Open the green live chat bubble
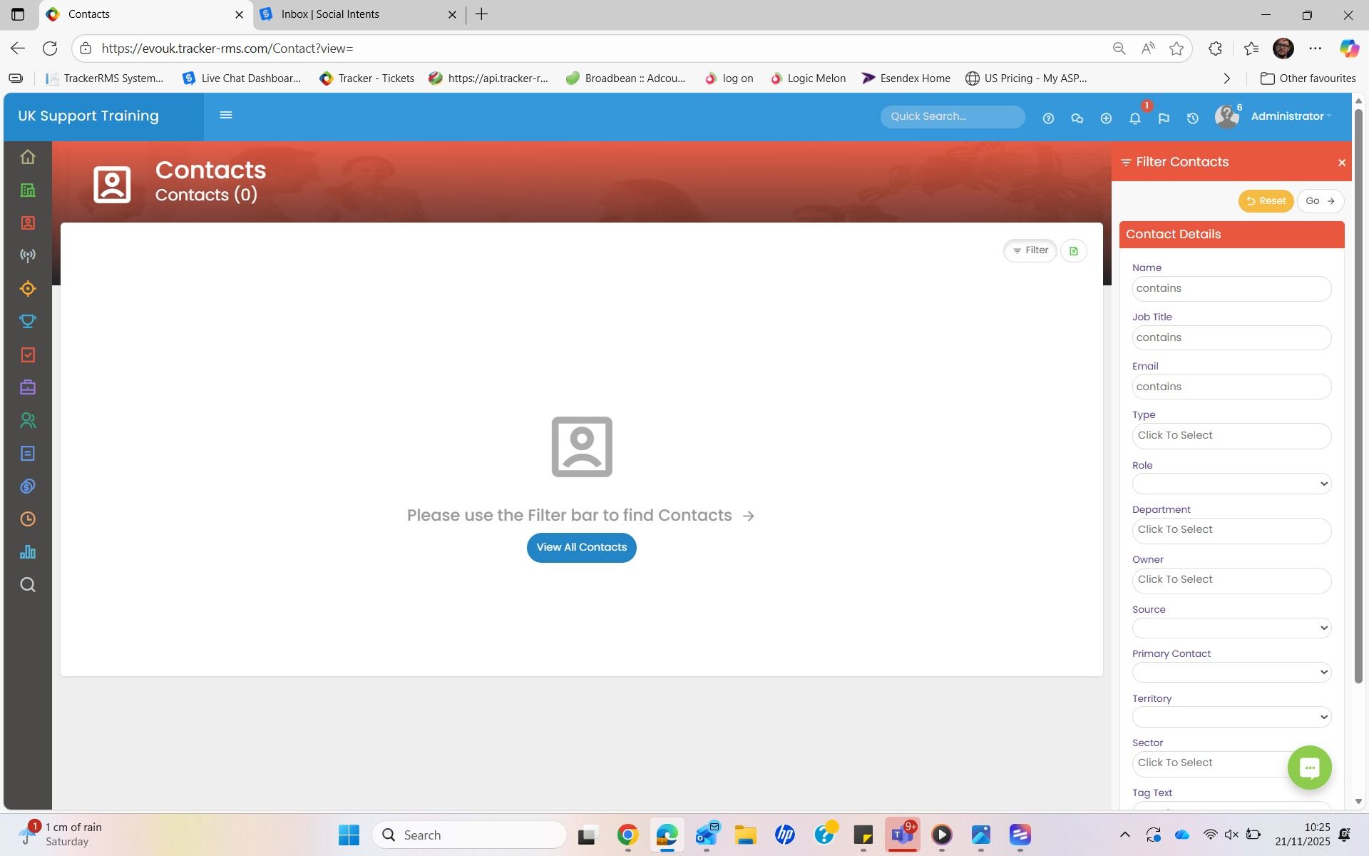 1309,768
